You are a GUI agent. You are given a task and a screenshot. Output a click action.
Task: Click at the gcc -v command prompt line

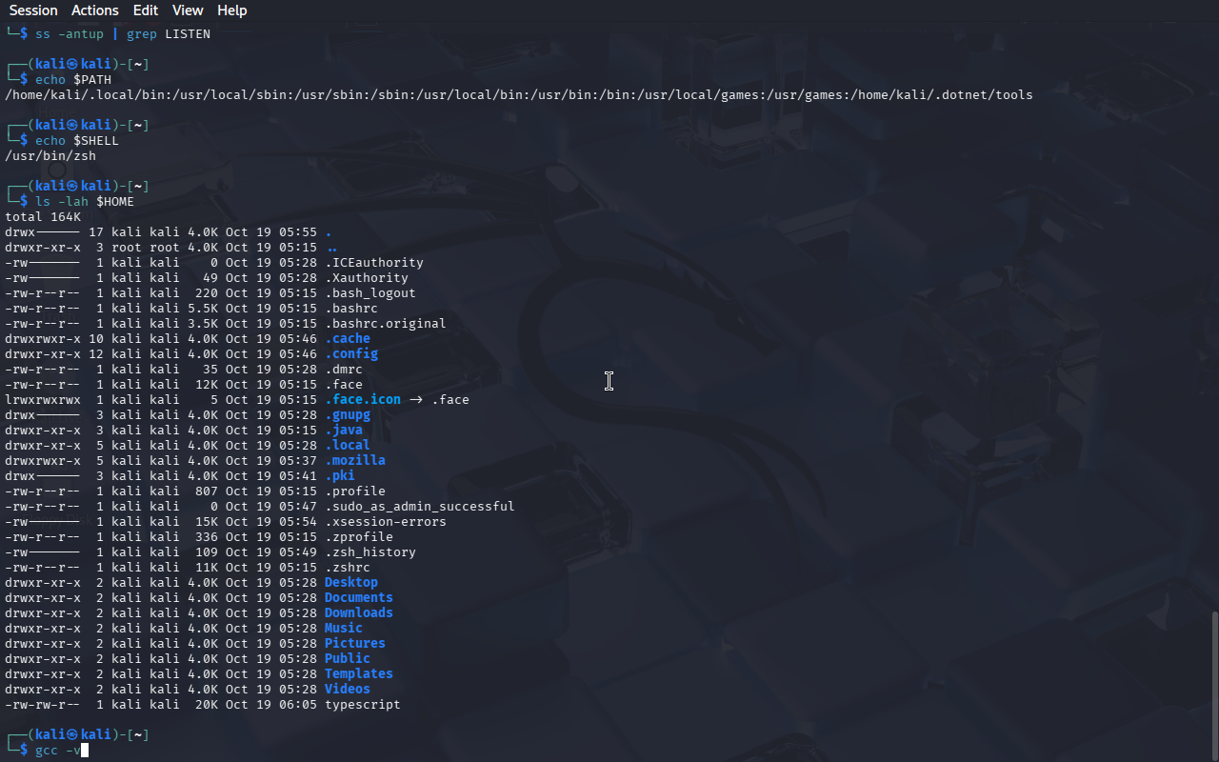pos(61,751)
